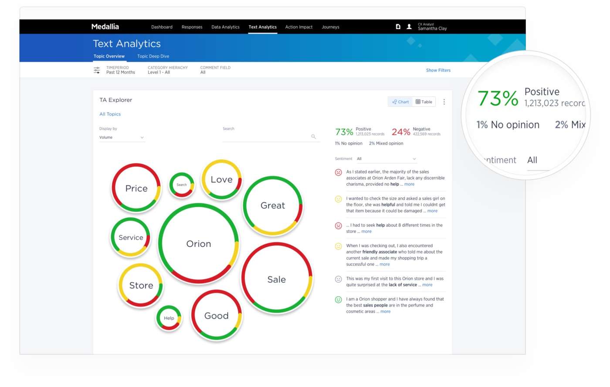Click neutral face icon beside 'This was my first visit' comment
The height and width of the screenshot is (387, 610).
[338, 279]
